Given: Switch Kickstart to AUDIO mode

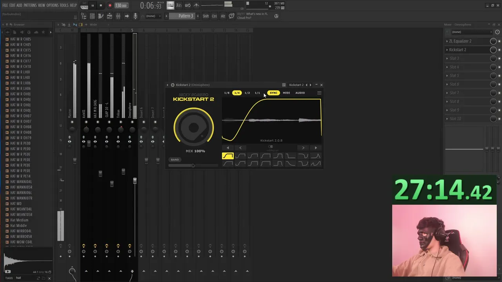Looking at the screenshot, I should pos(300,93).
